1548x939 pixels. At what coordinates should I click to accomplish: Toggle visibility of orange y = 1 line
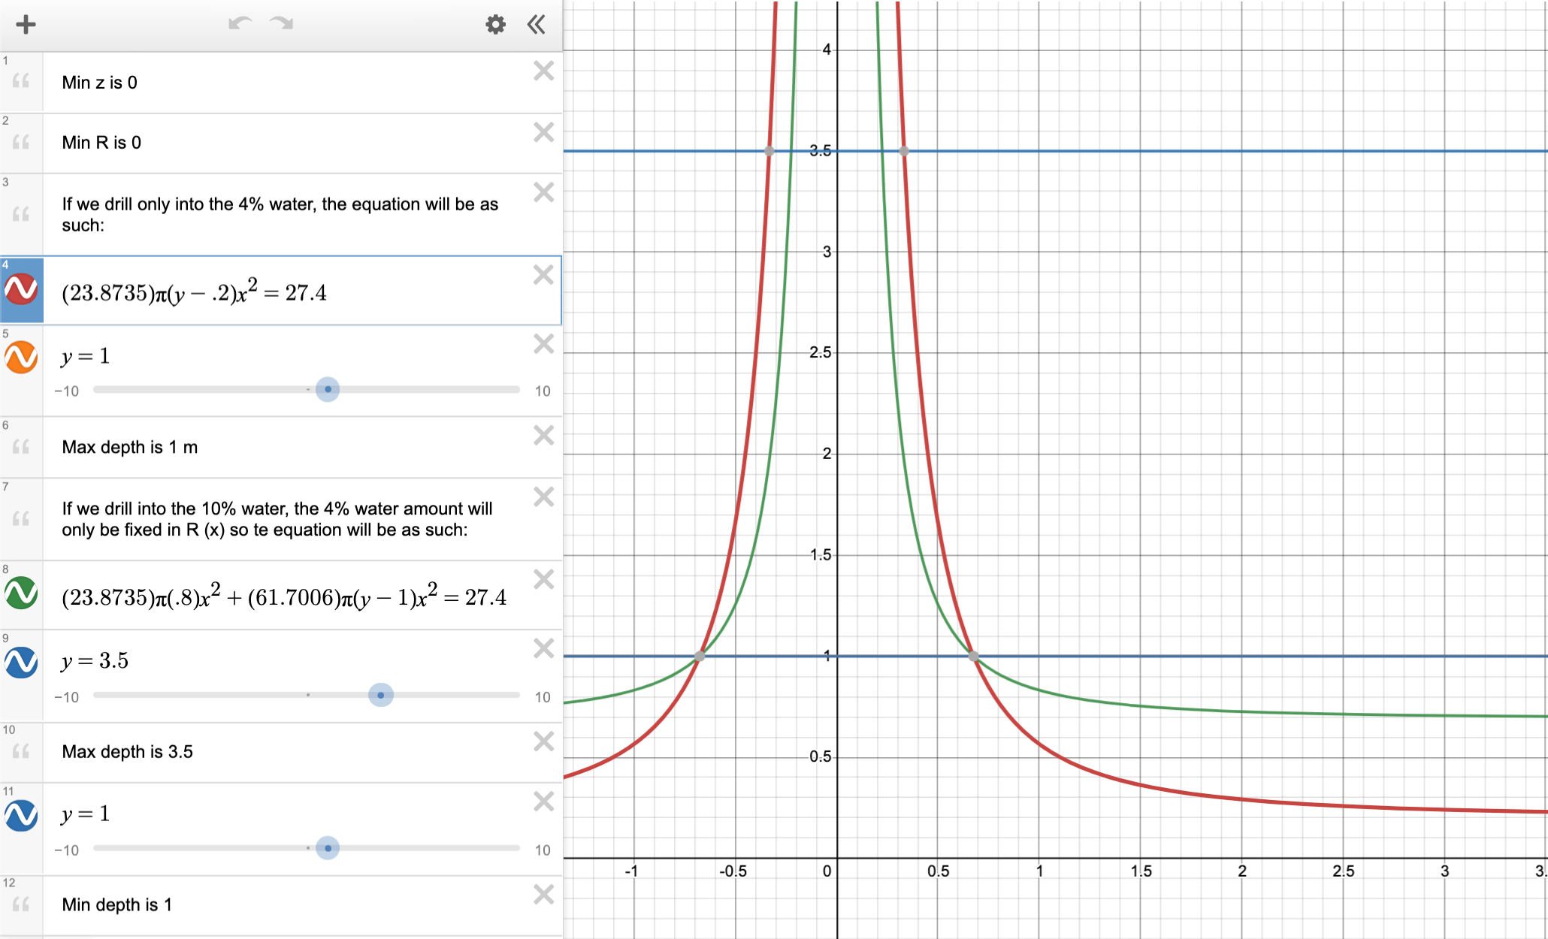(21, 358)
